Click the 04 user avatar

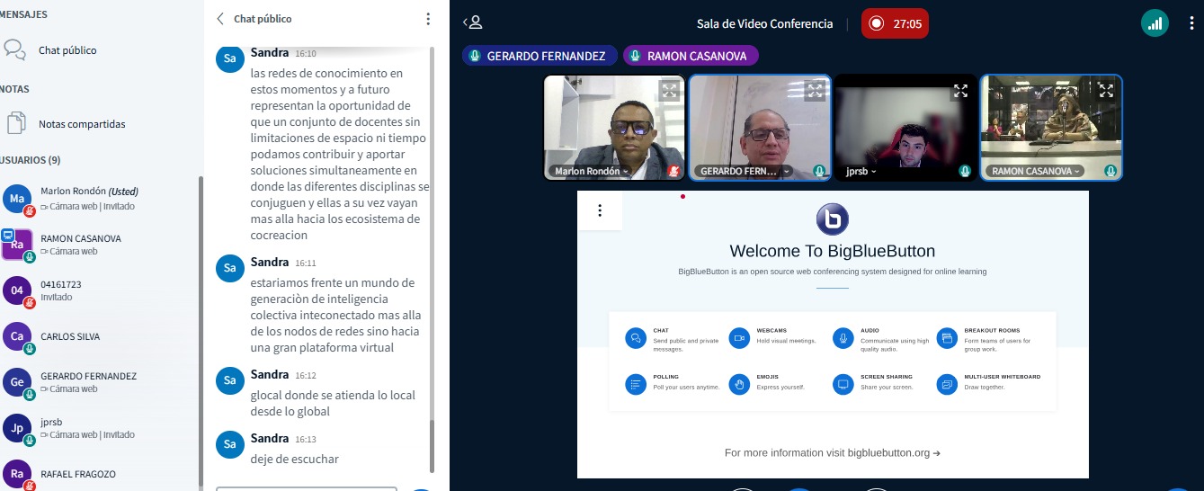tap(17, 290)
